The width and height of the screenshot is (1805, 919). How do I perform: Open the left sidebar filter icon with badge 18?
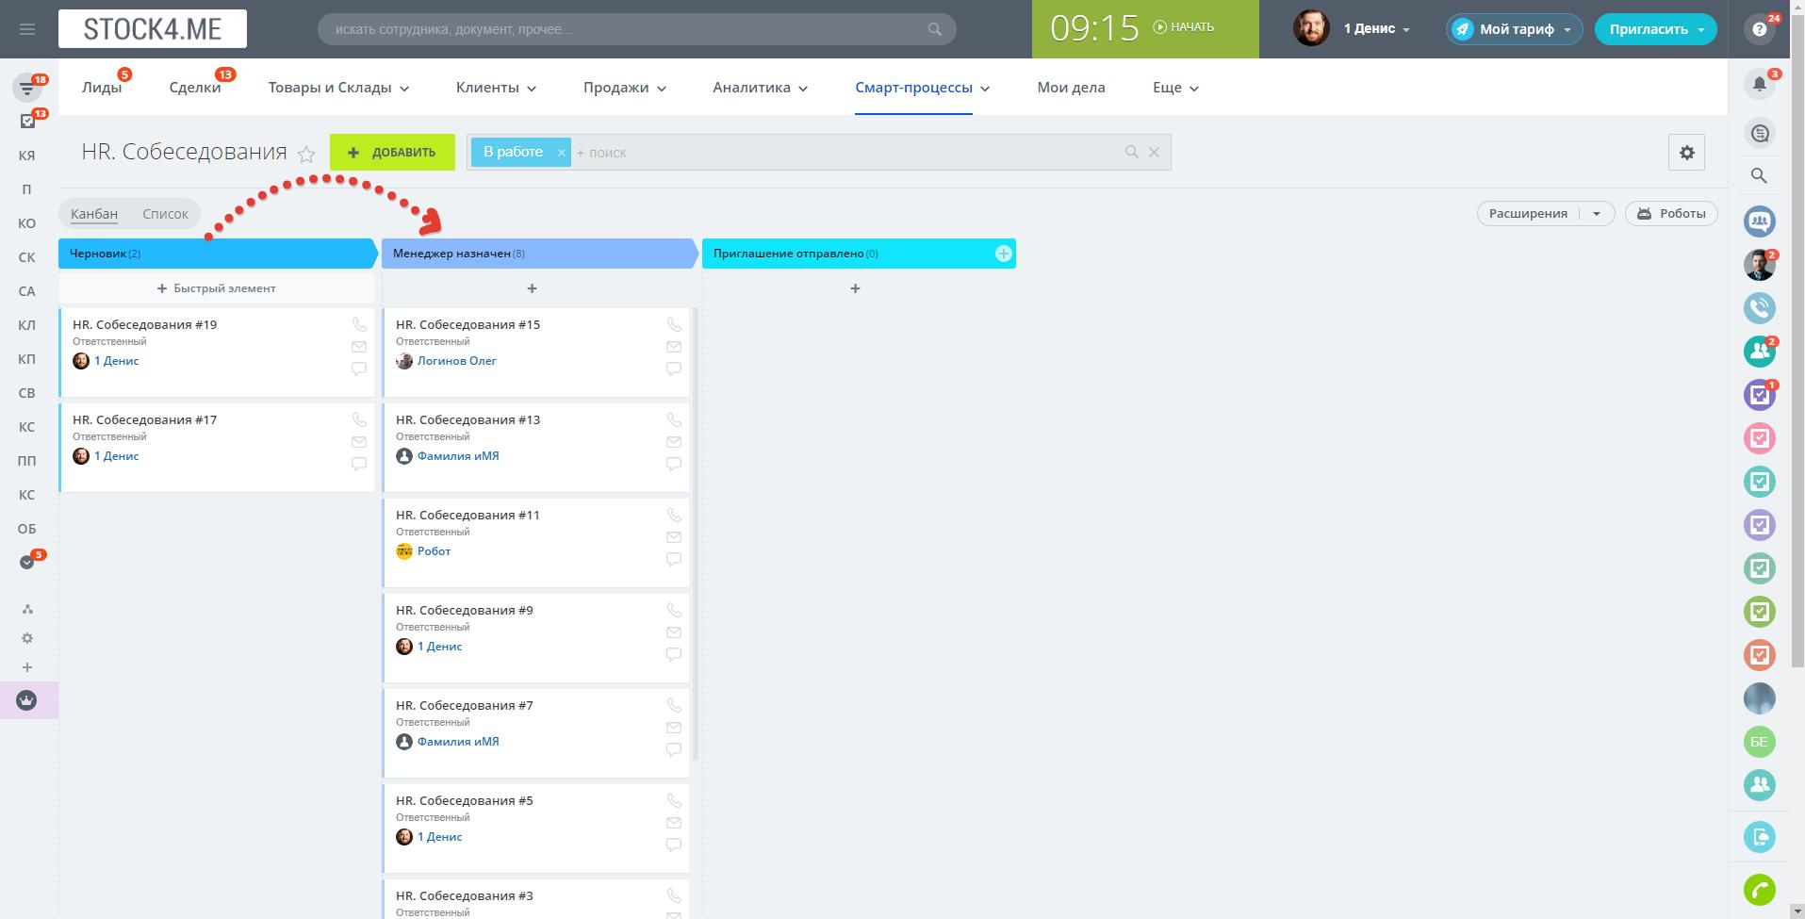pyautogui.click(x=27, y=88)
